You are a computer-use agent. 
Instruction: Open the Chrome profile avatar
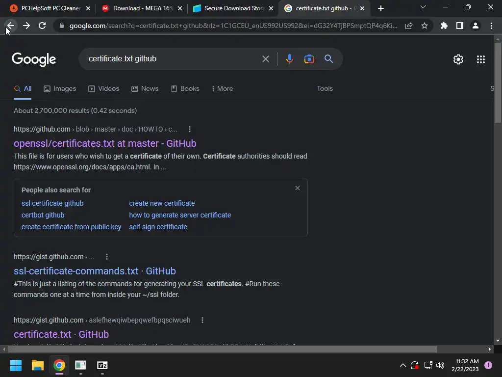coord(476,26)
